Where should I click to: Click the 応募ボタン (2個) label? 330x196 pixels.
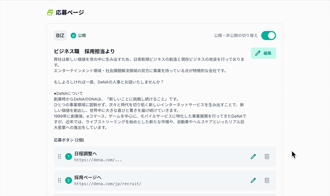(x=69, y=140)
